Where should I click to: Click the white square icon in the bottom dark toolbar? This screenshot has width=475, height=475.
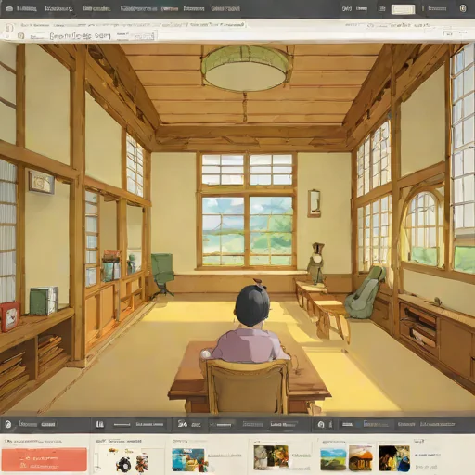pyautogui.click(x=100, y=424)
